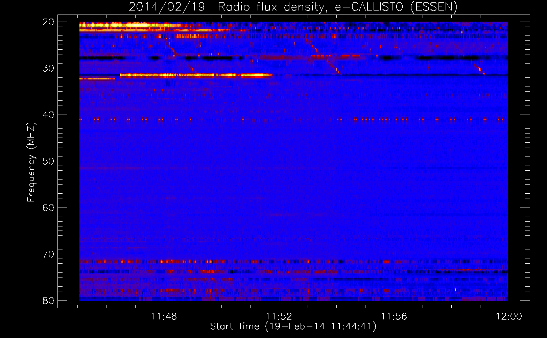Click the 40 MHz frequency tick label

[48, 115]
